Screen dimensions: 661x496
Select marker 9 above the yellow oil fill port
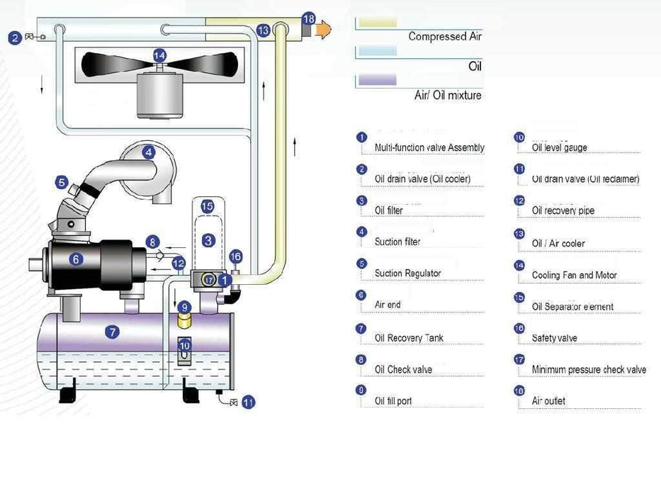(x=184, y=308)
